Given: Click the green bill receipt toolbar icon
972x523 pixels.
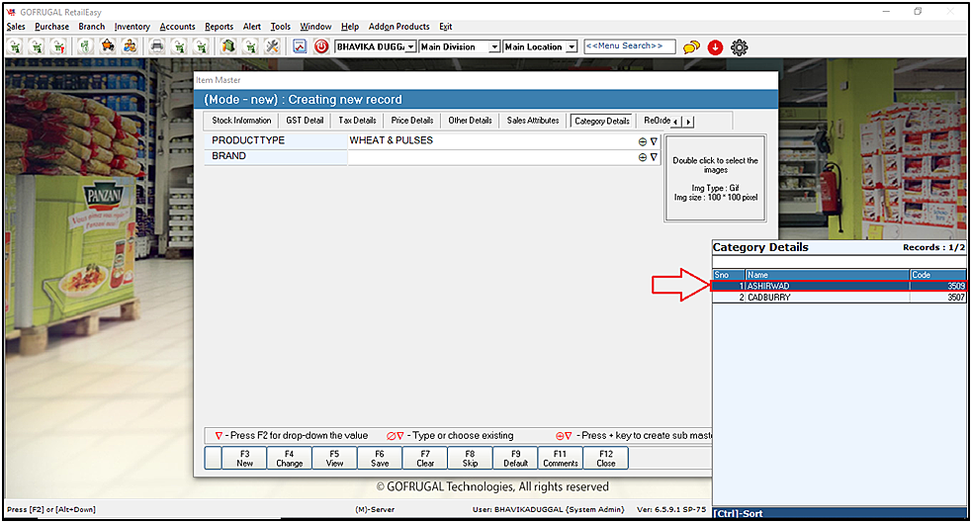Looking at the screenshot, I should point(86,47).
